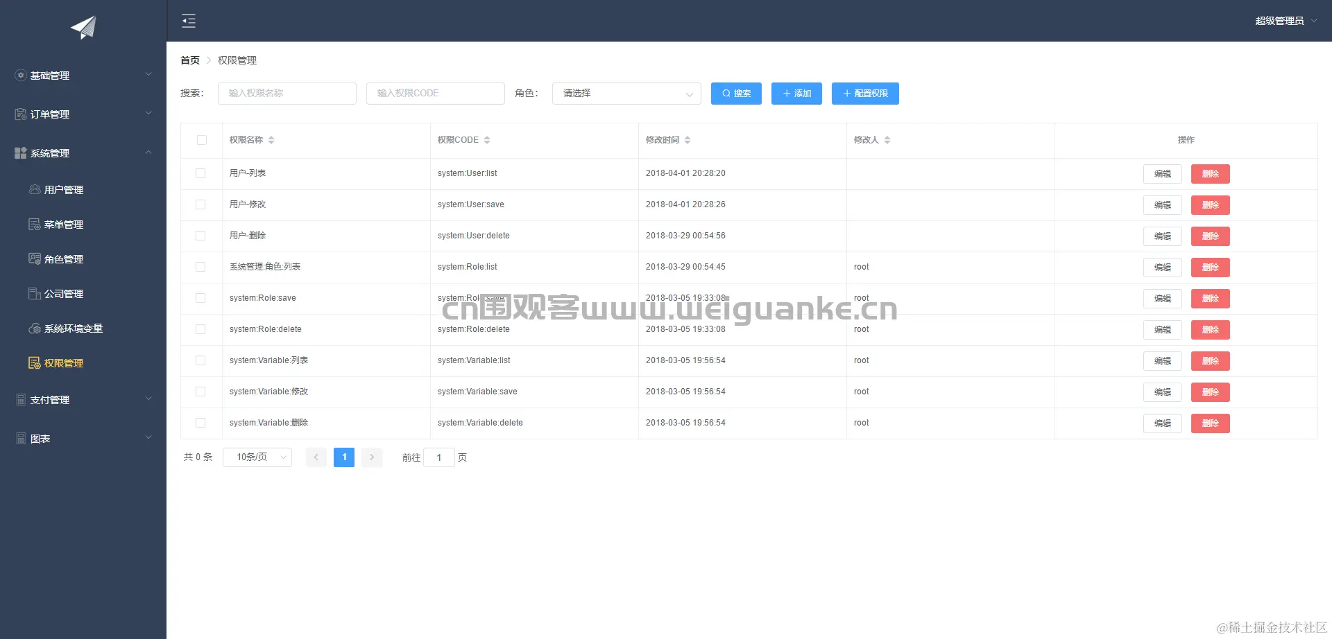Open the 超级管理员 user dropdown

1286,21
